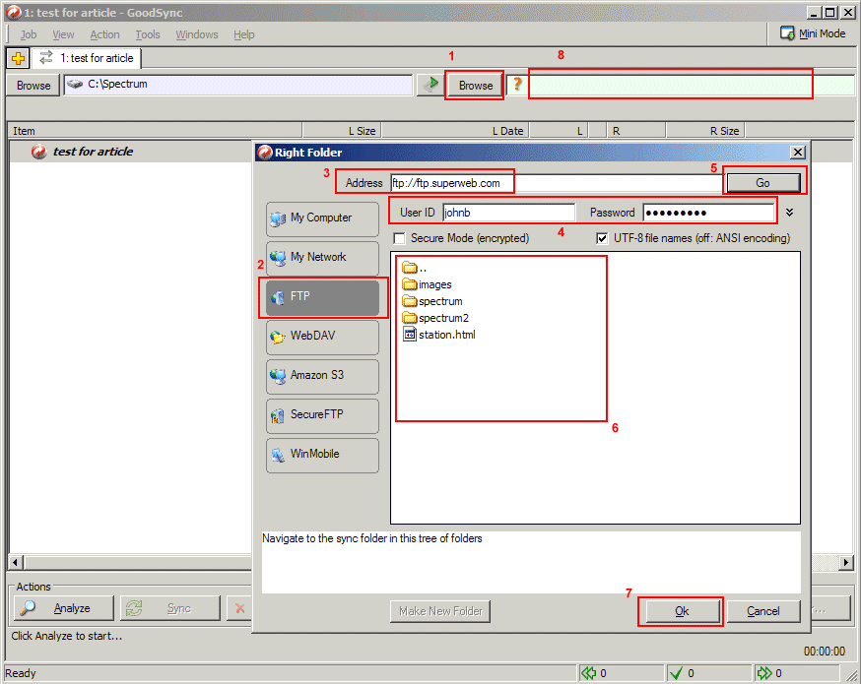
Task: Confirm folder selection with Ok
Action: click(682, 611)
